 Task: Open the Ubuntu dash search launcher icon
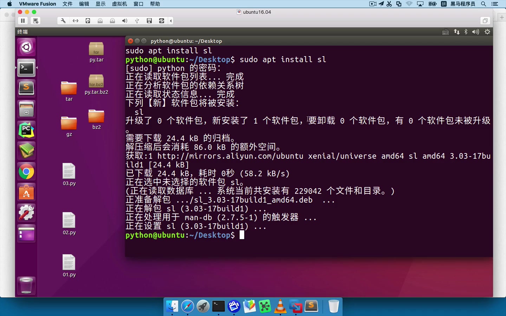click(x=26, y=47)
